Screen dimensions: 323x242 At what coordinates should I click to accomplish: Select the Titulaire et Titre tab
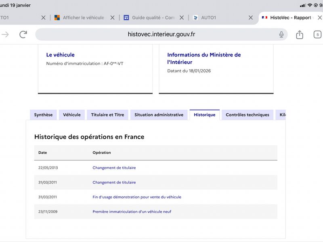(107, 115)
